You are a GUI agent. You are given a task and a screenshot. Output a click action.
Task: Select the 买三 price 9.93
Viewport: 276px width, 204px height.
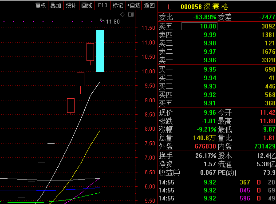(210, 86)
